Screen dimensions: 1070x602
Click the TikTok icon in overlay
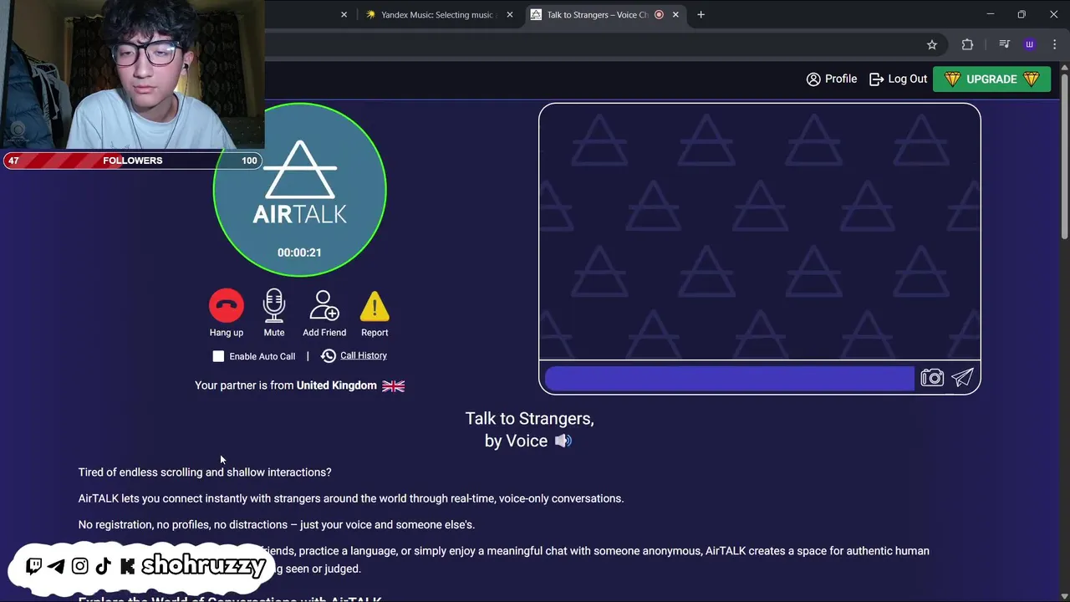[104, 566]
